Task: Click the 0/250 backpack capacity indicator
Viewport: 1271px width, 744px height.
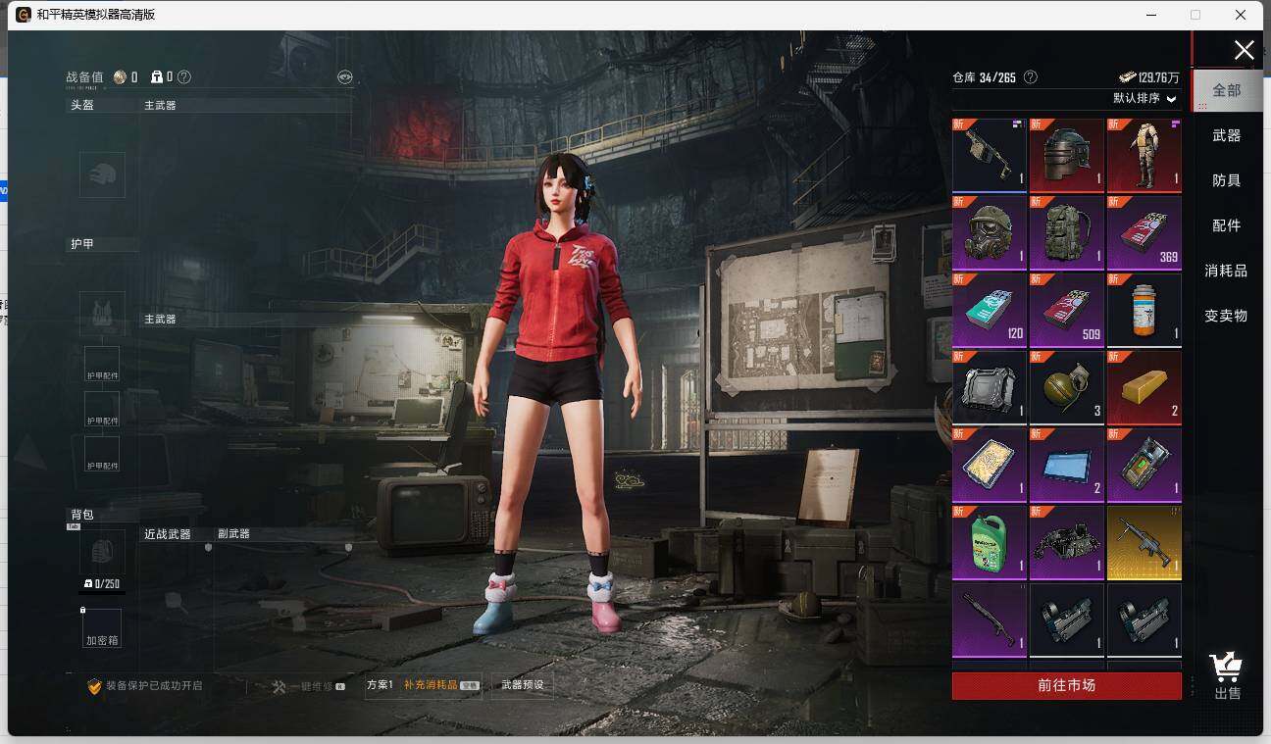Action: pyautogui.click(x=102, y=584)
